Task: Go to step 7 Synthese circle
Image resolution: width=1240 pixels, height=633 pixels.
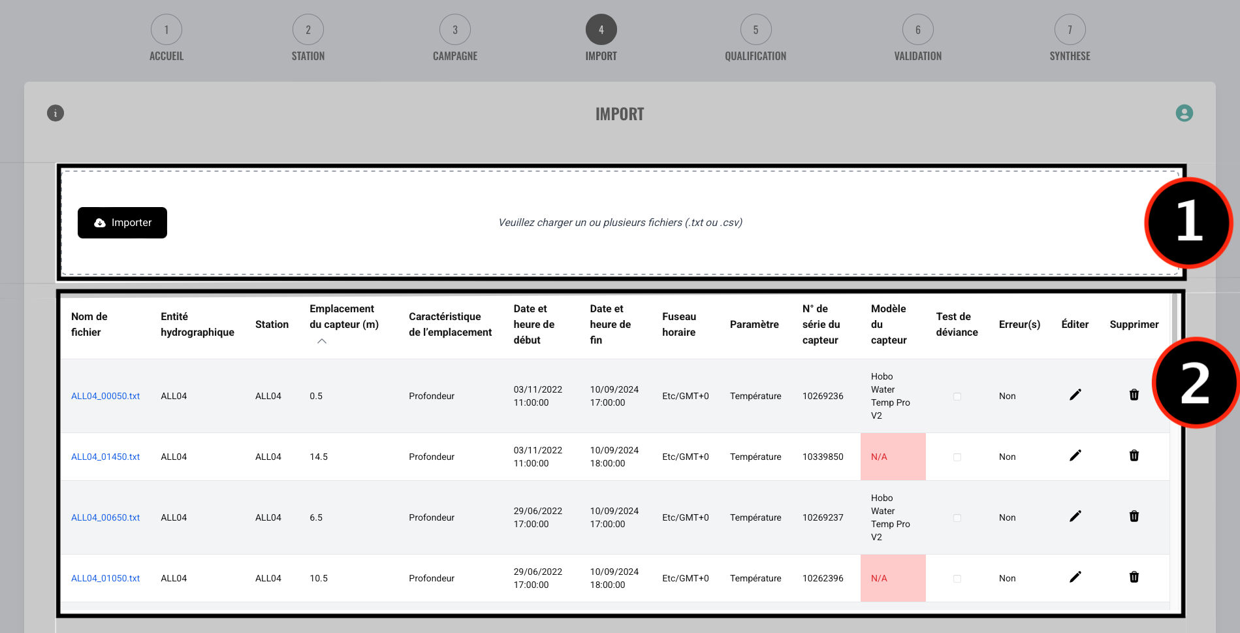Action: pyautogui.click(x=1070, y=29)
